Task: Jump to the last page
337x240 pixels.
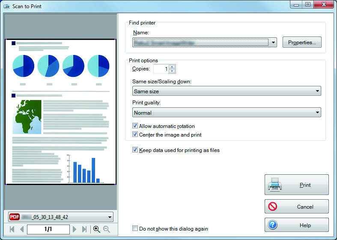Action: [x=84, y=229]
